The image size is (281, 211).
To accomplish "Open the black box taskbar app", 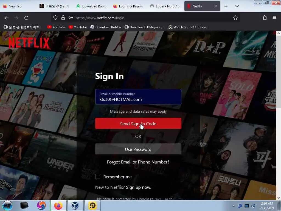I will coord(24,206).
